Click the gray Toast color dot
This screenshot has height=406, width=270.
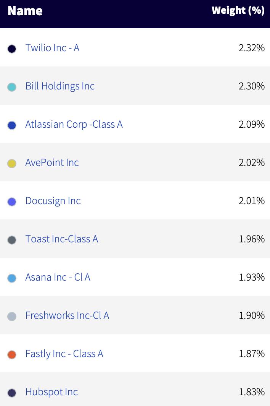[12, 240]
